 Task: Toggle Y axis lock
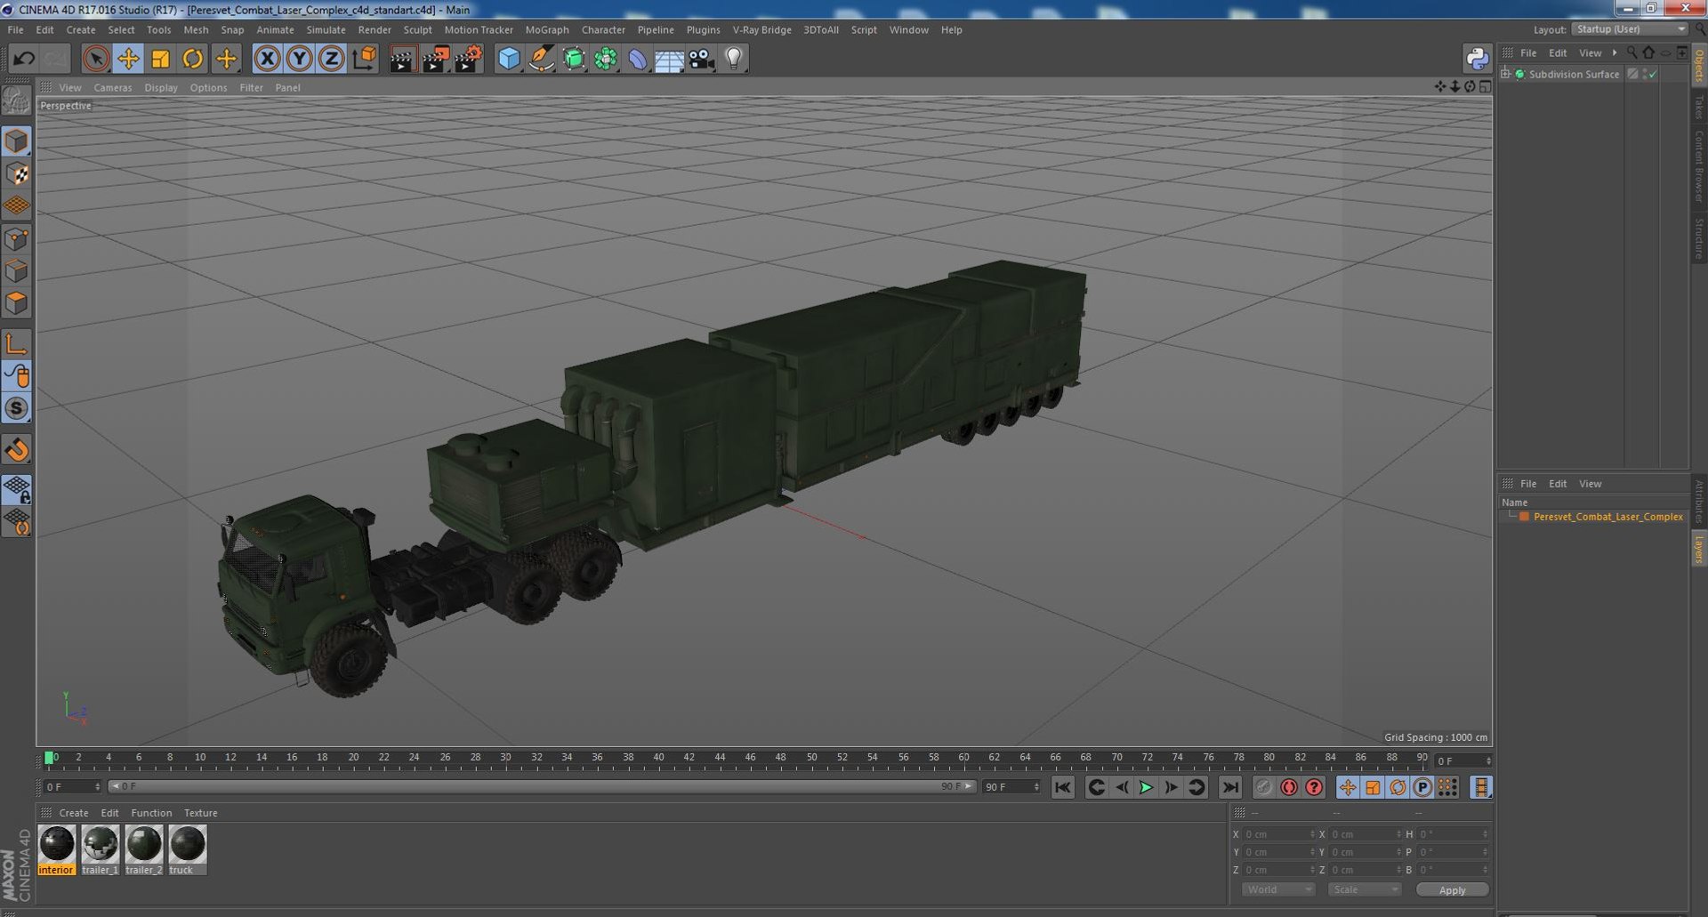(299, 59)
